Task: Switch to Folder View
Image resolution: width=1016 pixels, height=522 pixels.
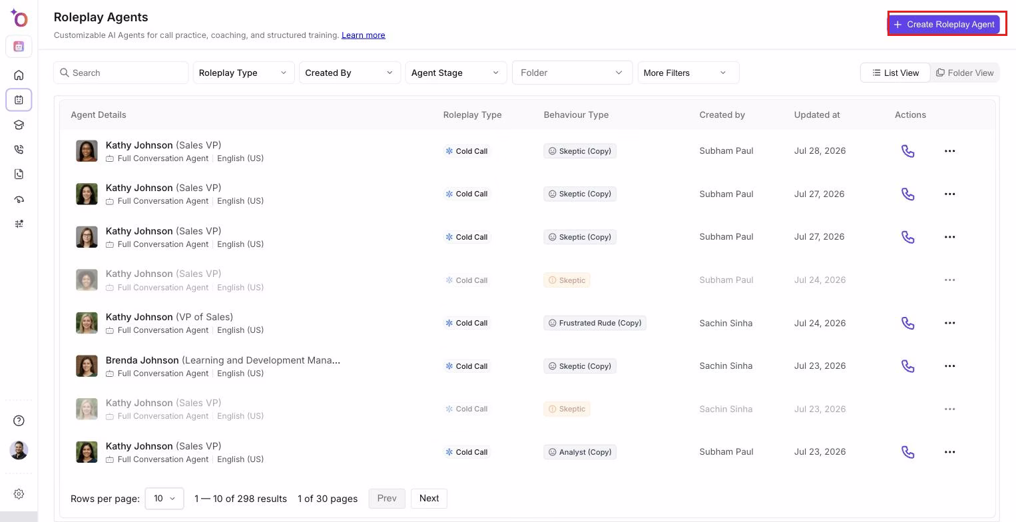Action: (x=965, y=73)
